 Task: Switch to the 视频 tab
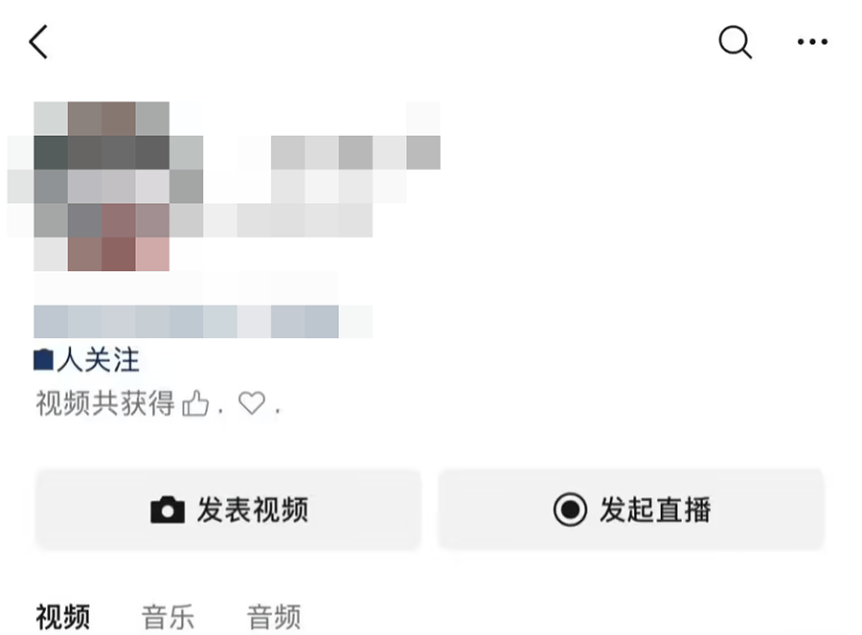point(63,617)
